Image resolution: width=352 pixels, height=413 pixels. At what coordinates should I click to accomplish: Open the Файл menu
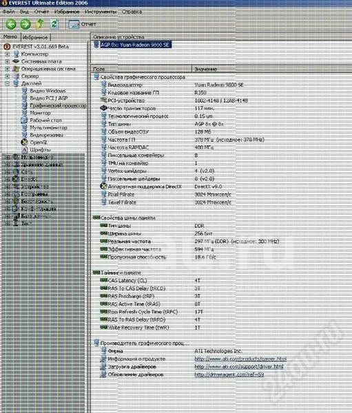pyautogui.click(x=9, y=12)
